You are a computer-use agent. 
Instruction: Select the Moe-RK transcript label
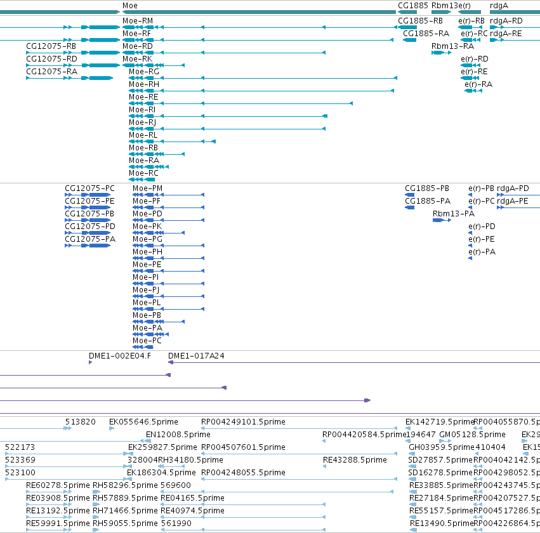[x=138, y=59]
